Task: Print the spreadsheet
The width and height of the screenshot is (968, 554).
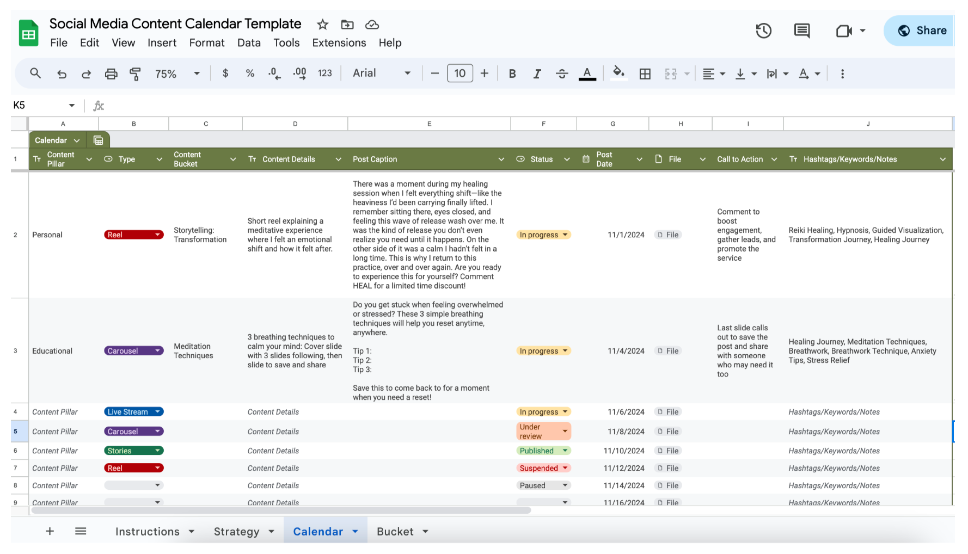Action: click(x=111, y=73)
